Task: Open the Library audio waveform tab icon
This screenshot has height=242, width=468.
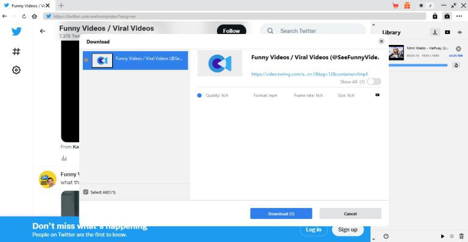Action: tap(459, 32)
